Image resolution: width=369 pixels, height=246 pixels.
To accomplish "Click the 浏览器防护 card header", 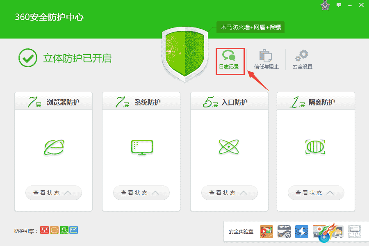I will tap(53, 101).
